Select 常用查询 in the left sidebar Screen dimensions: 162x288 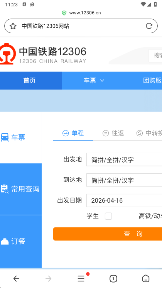(21, 189)
